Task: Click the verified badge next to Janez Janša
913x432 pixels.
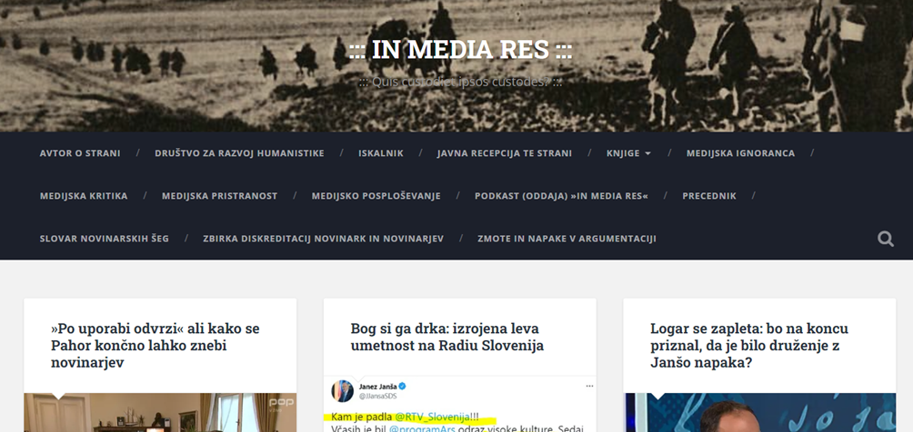Action: (402, 386)
